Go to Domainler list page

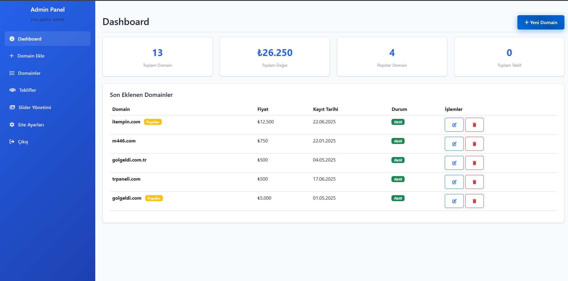click(48, 73)
